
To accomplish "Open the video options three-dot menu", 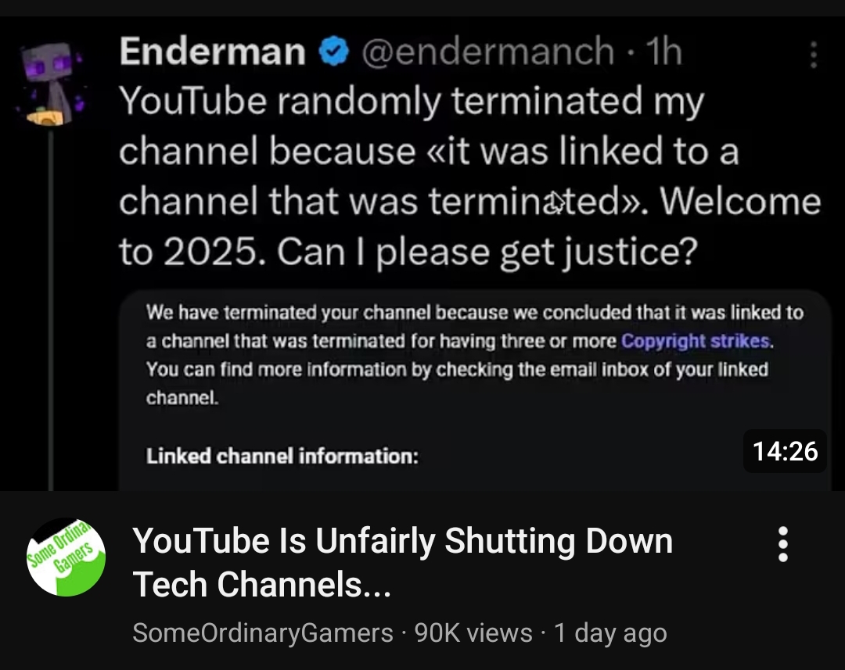I will tap(783, 544).
